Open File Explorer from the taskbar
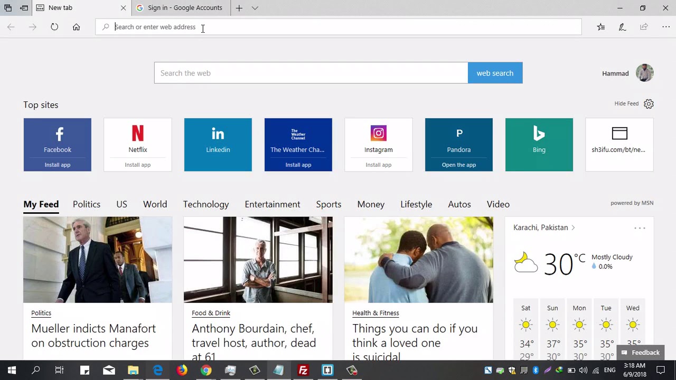Viewport: 676px width, 380px height. pyautogui.click(x=133, y=370)
